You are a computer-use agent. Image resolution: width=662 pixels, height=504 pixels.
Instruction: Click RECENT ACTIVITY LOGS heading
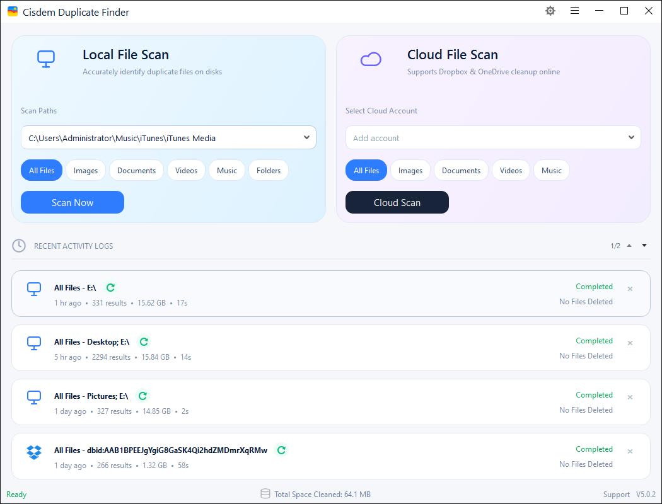pyautogui.click(x=74, y=246)
